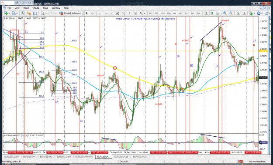273x165 pixels.
Task: Open the New Chart toolbar icon
Action: [x=5, y=13]
